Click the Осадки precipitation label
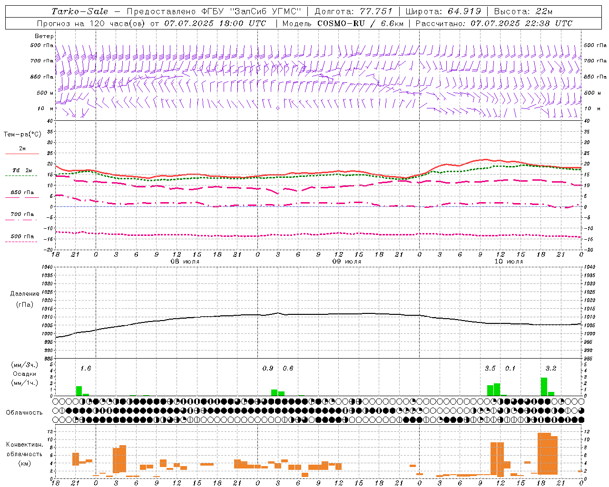The width and height of the screenshot is (609, 487). (x=25, y=374)
